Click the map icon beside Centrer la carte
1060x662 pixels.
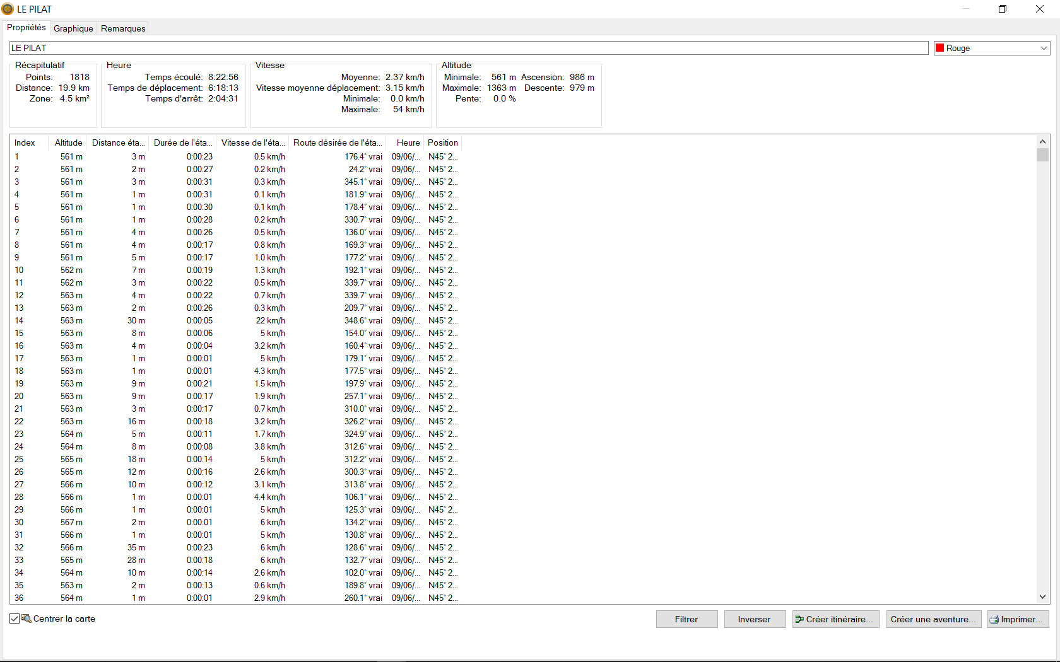[x=26, y=618]
